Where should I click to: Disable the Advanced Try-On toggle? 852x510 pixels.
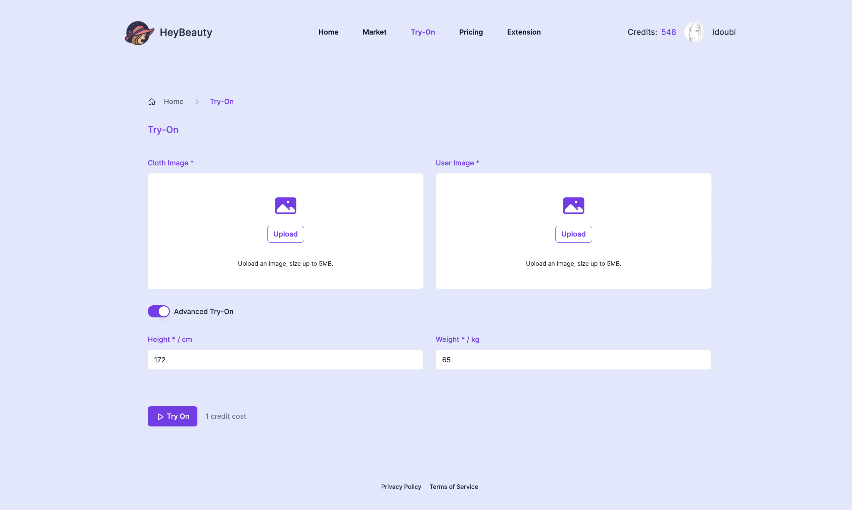[x=158, y=311]
